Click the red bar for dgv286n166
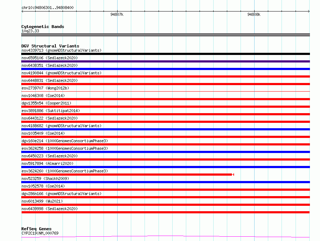This screenshot has height=241, width=320. 165,197
